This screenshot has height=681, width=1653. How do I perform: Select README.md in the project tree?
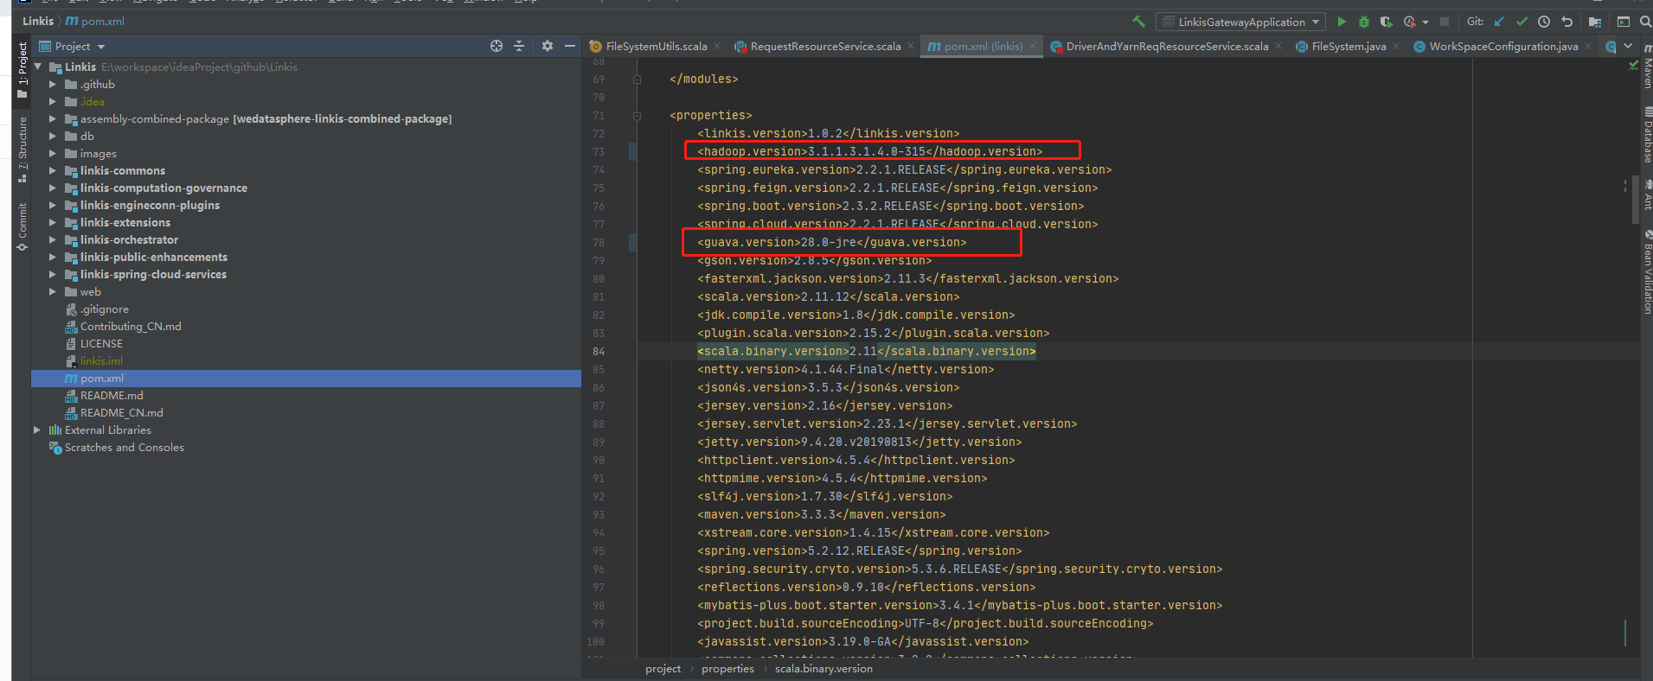click(112, 396)
